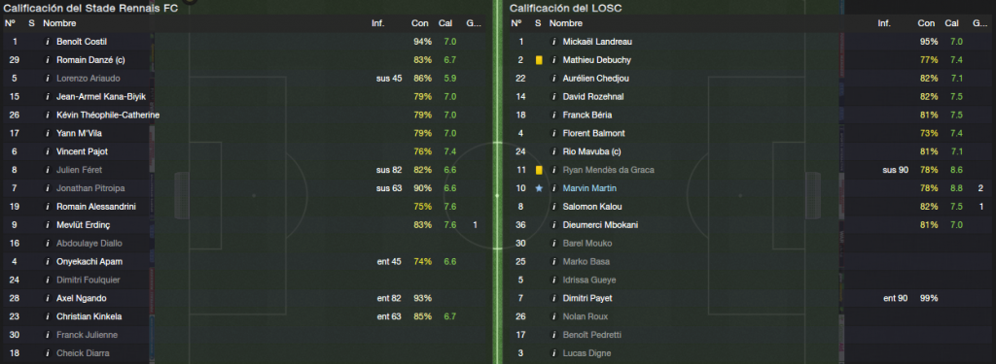The width and height of the screenshot is (996, 364).
Task: Sort LOSC table by Cal column
Action: click(x=951, y=23)
